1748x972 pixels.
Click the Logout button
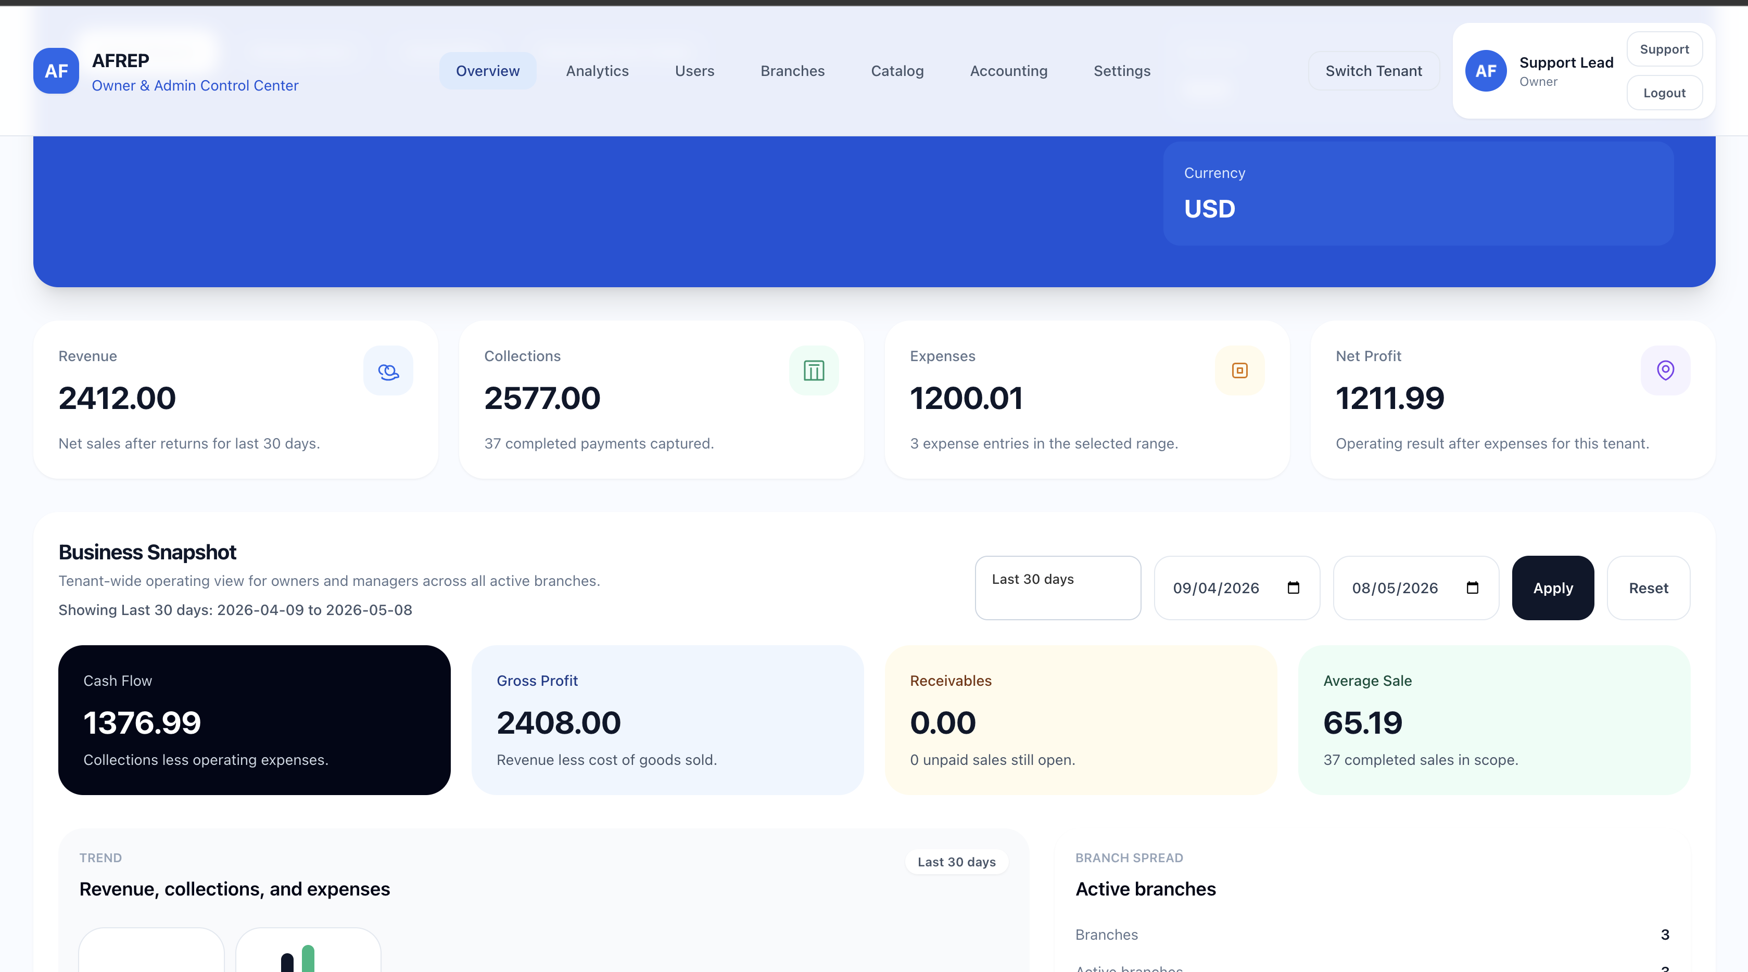(1664, 93)
